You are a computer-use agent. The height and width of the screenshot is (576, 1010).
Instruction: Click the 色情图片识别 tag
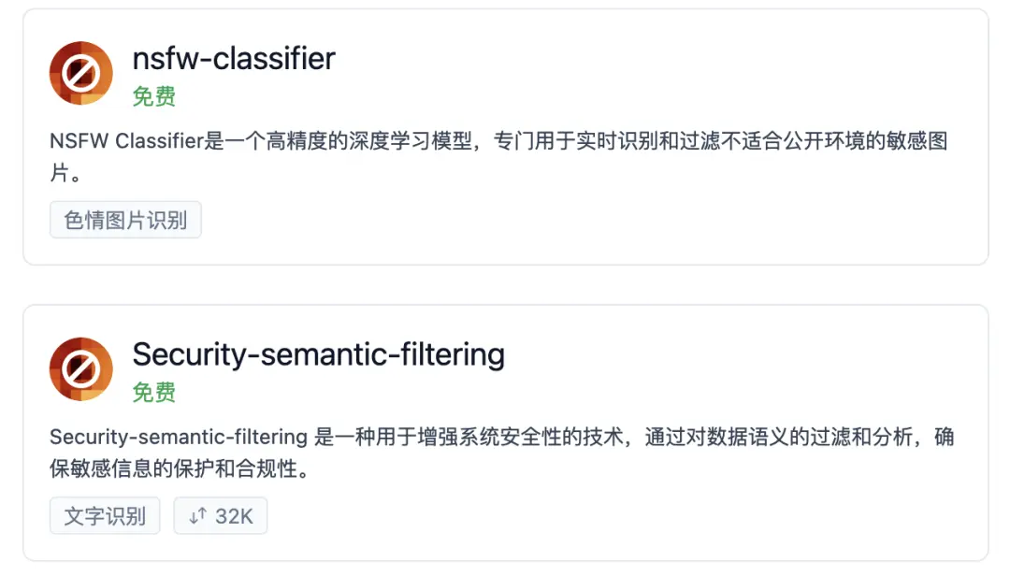click(x=125, y=220)
